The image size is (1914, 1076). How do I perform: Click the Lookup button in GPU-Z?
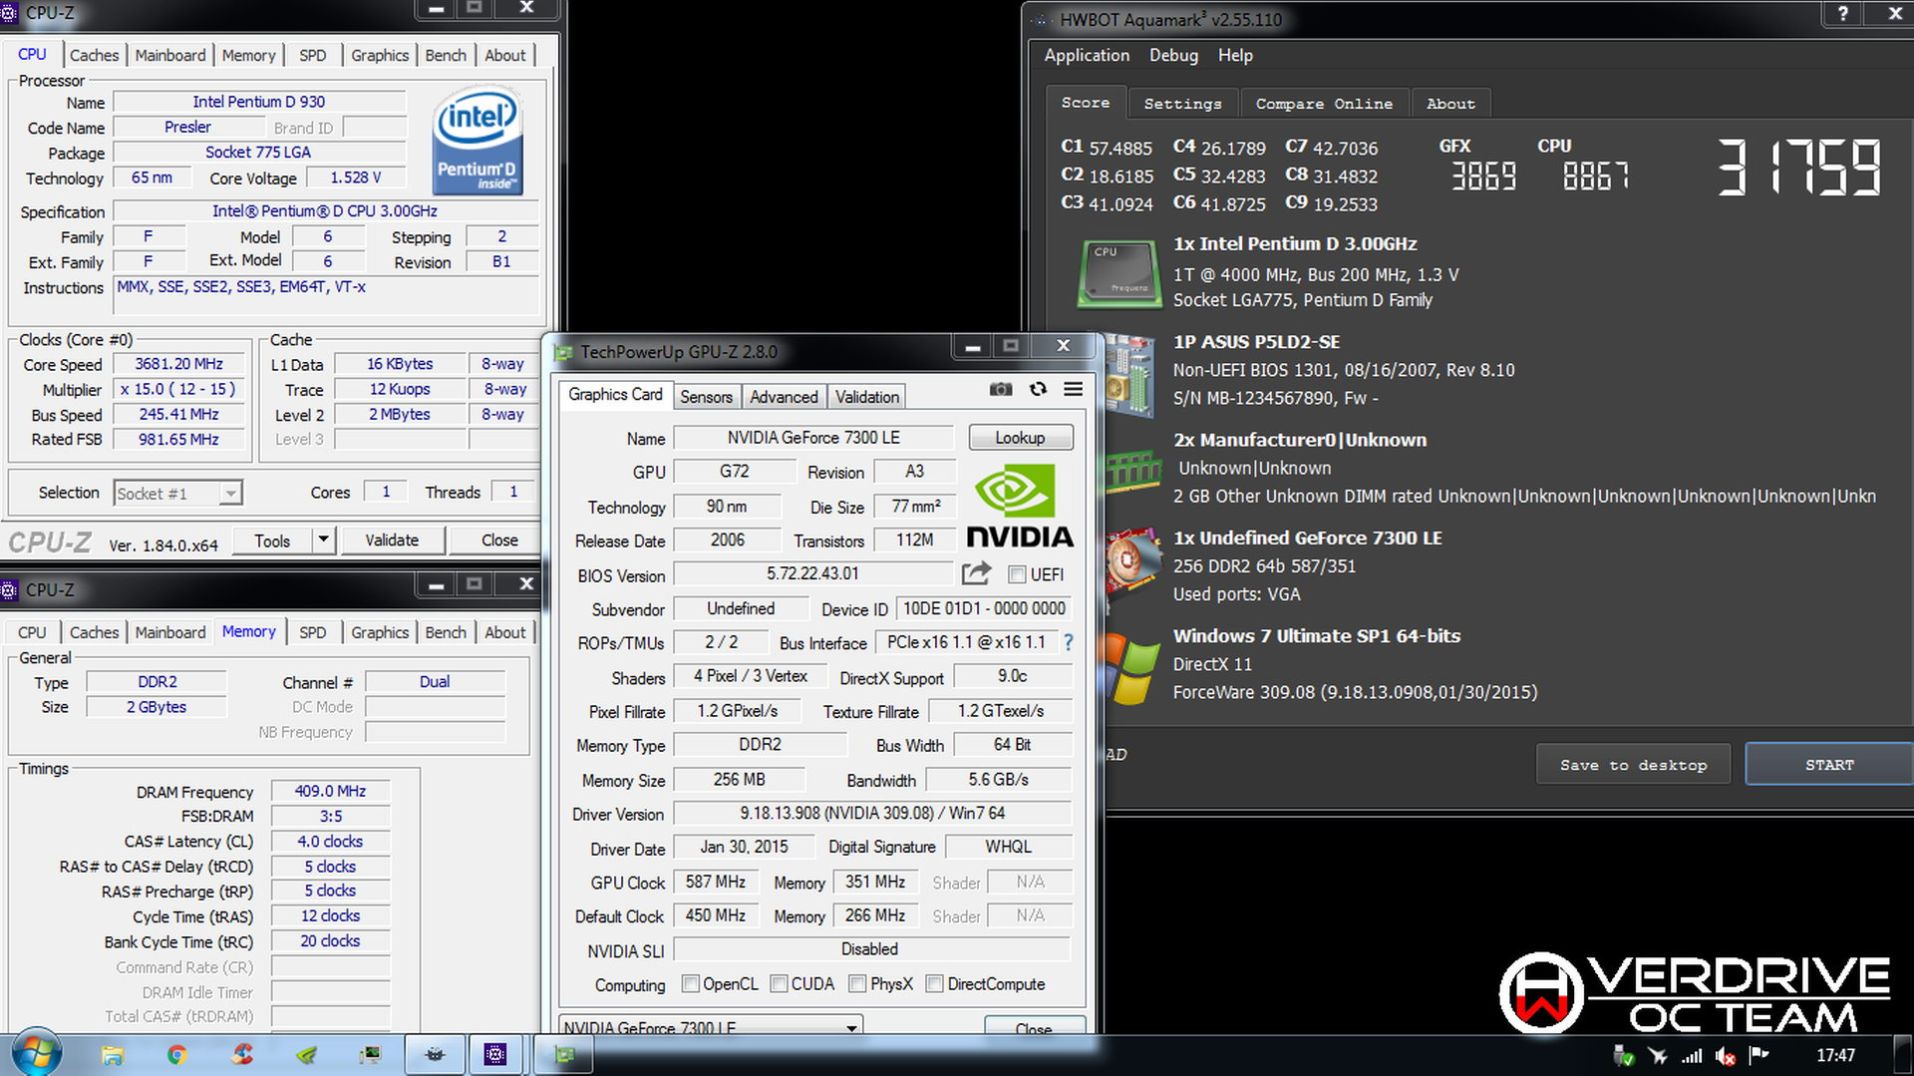pos(1020,438)
